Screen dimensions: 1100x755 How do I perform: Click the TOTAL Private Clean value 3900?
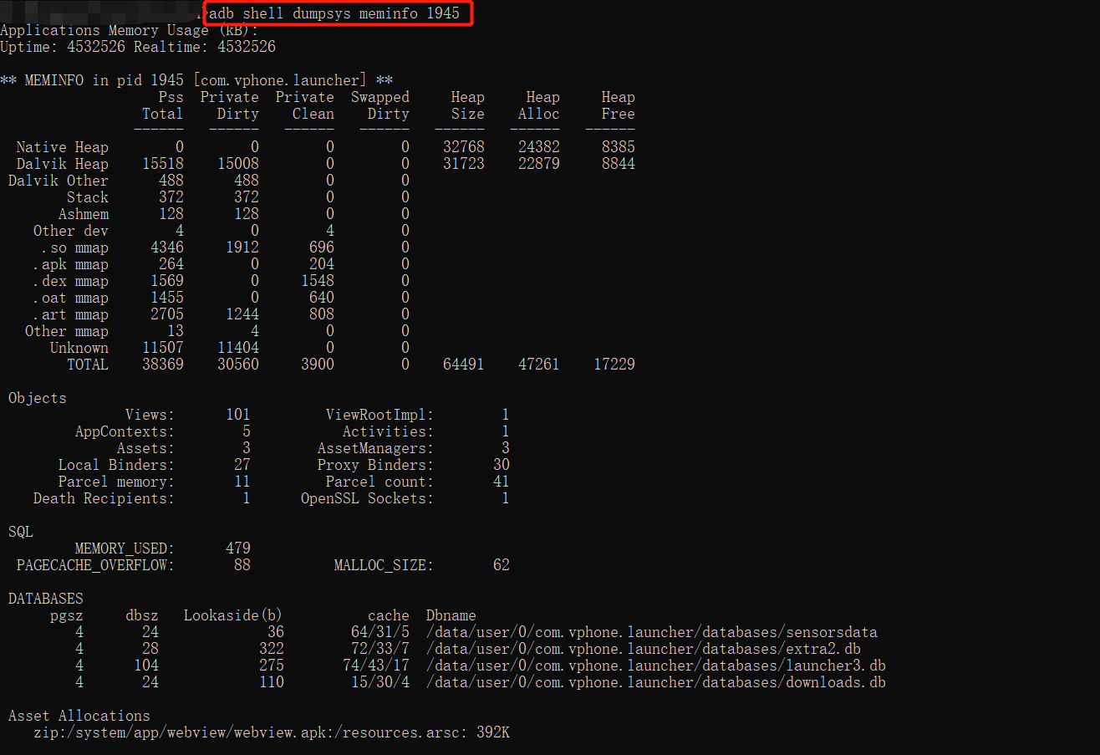click(x=318, y=365)
